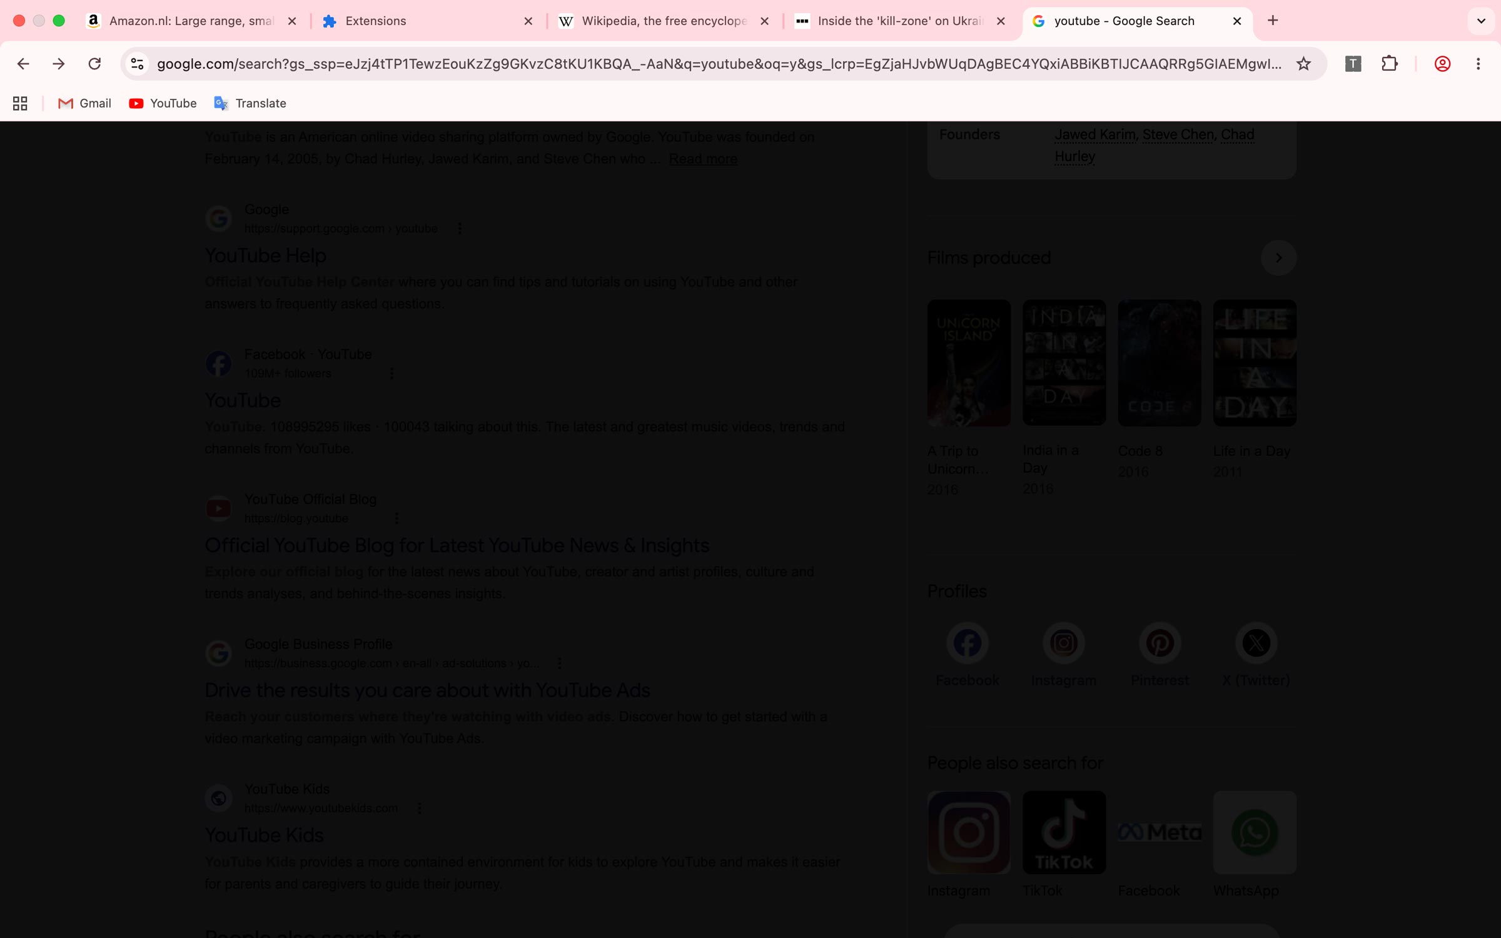Open more options for YouTube Kids result
This screenshot has height=938, width=1501.
pyautogui.click(x=420, y=809)
